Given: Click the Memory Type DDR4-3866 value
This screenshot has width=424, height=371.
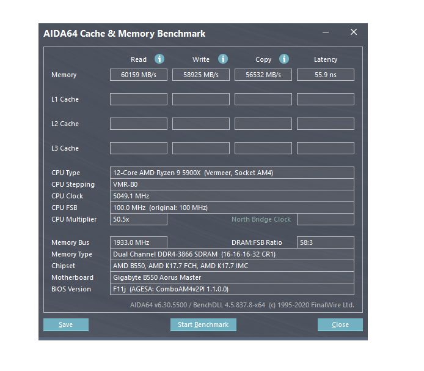Looking at the screenshot, I should click(232, 254).
